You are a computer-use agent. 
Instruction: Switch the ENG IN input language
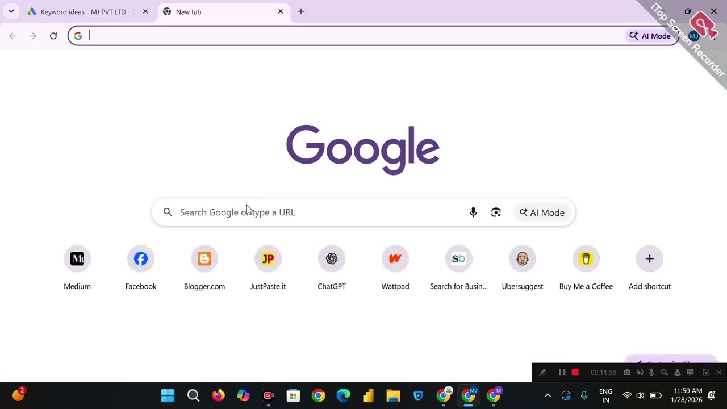tap(605, 395)
